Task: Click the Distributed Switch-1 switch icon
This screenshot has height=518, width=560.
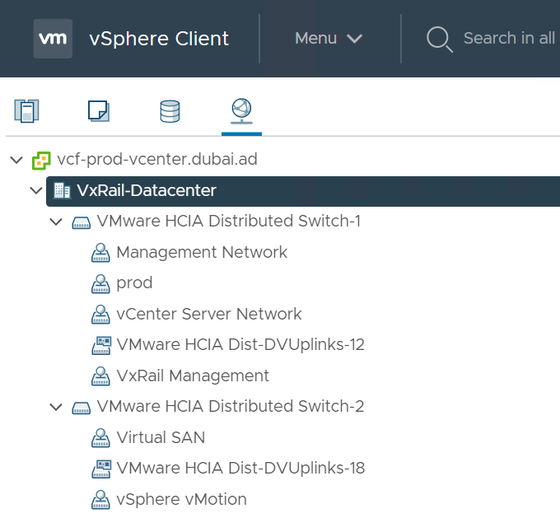Action: pyautogui.click(x=81, y=222)
